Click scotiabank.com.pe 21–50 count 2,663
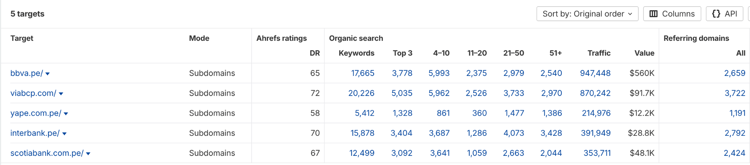Image resolution: width=750 pixels, height=165 pixels. (x=513, y=153)
